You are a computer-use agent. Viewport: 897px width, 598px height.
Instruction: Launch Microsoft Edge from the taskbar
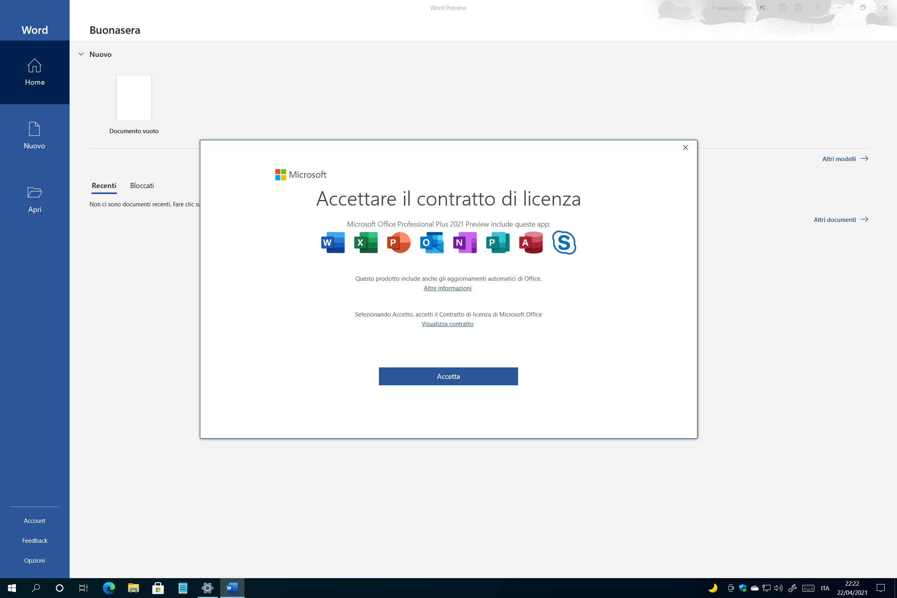pyautogui.click(x=109, y=588)
